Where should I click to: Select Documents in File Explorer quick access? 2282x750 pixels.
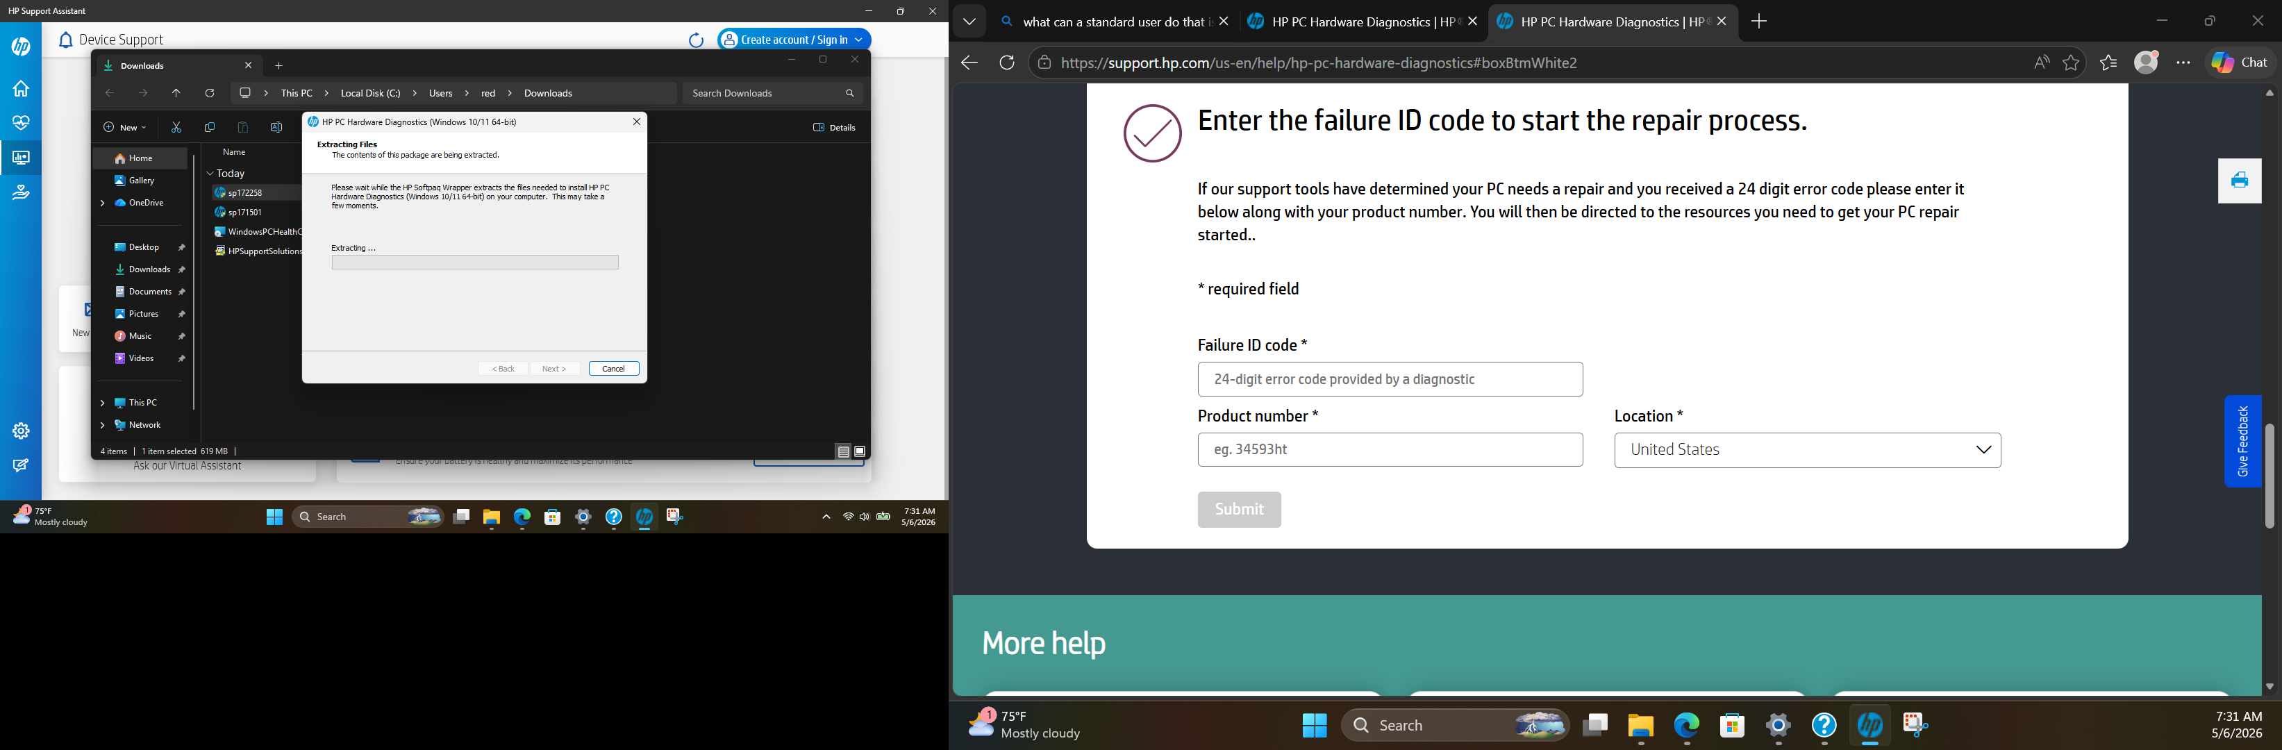click(149, 292)
